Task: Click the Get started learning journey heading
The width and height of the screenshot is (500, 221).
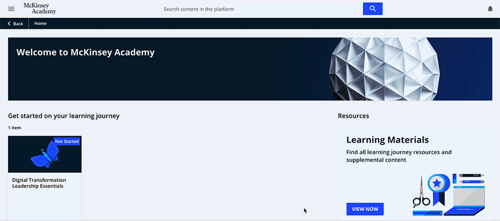Action: click(63, 116)
